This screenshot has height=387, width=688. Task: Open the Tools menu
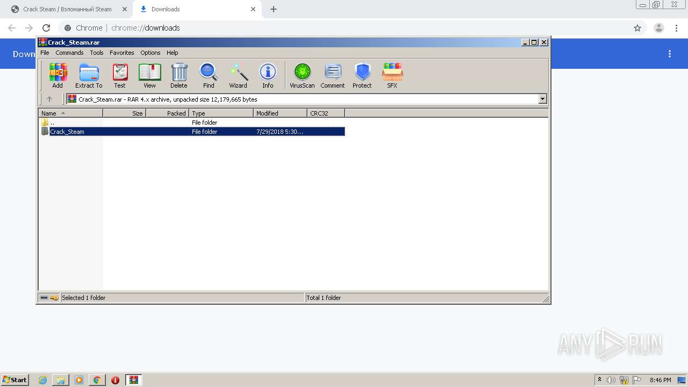[x=97, y=53]
